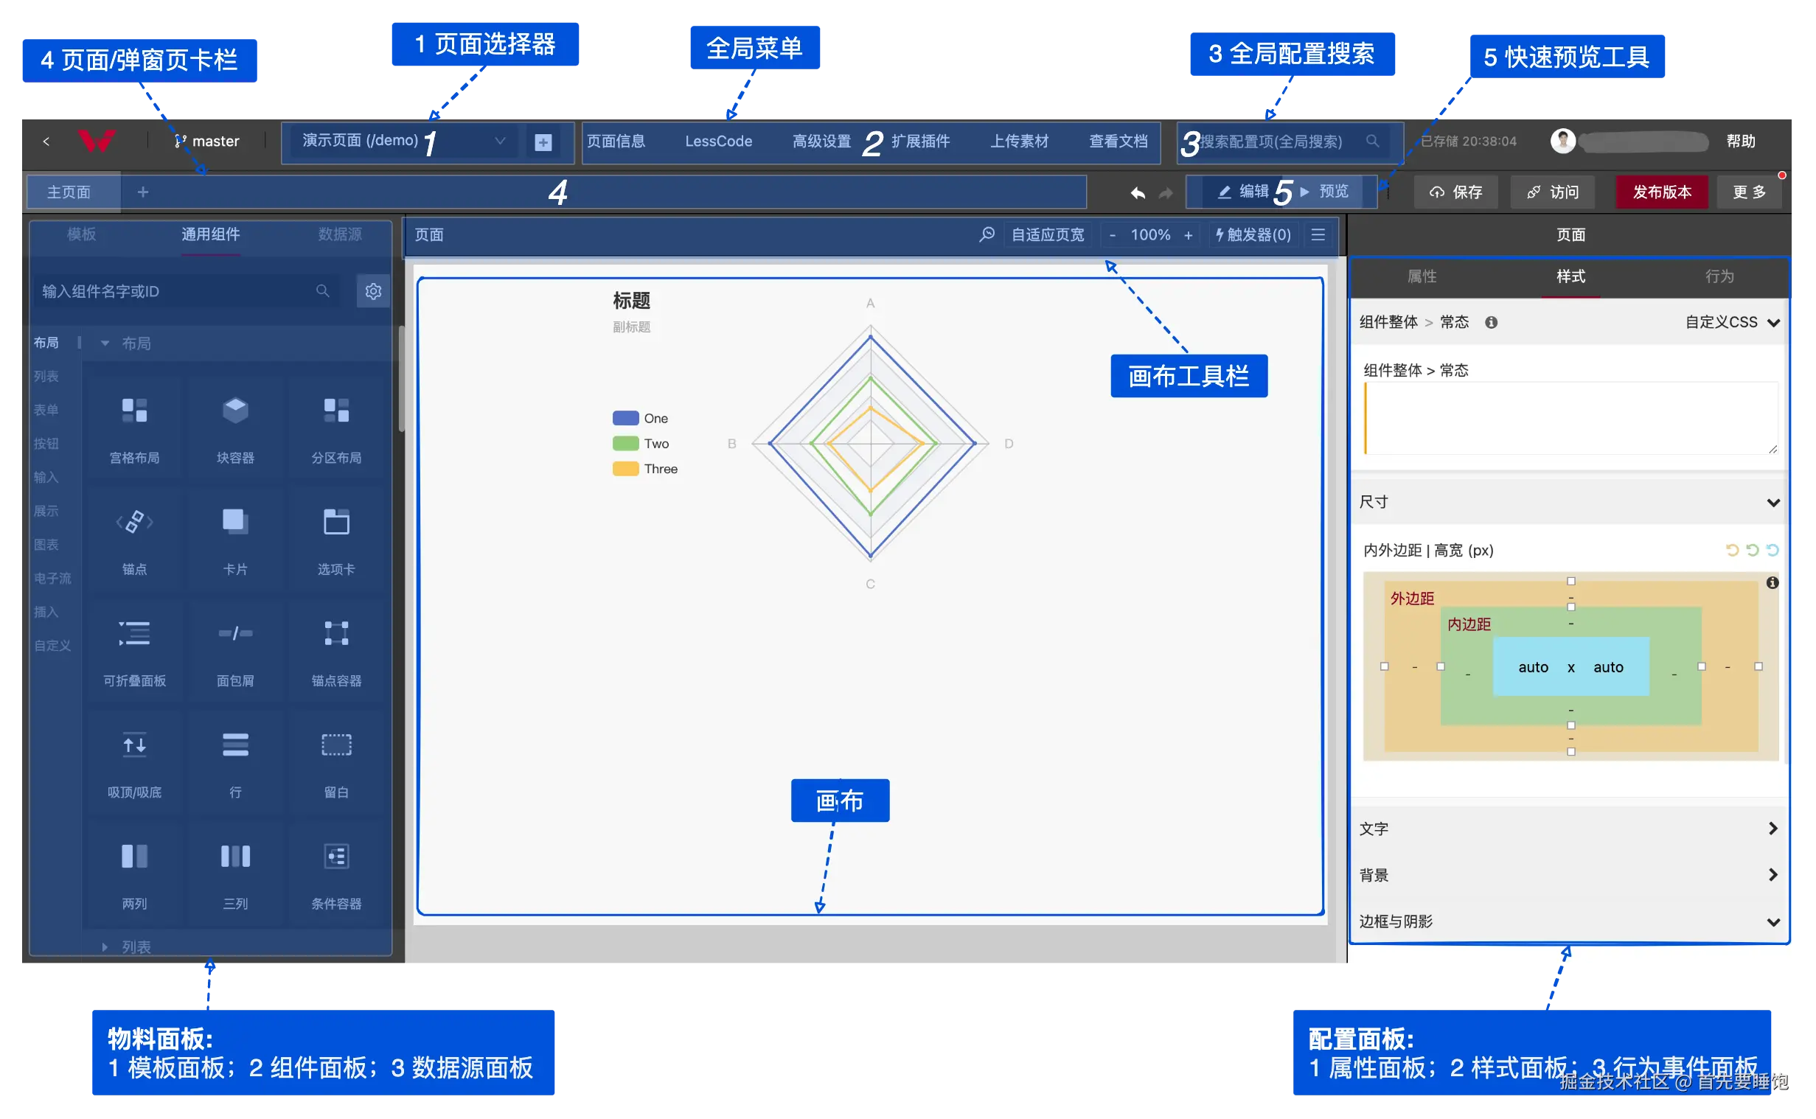Select the 块容器 block container component

[235, 426]
